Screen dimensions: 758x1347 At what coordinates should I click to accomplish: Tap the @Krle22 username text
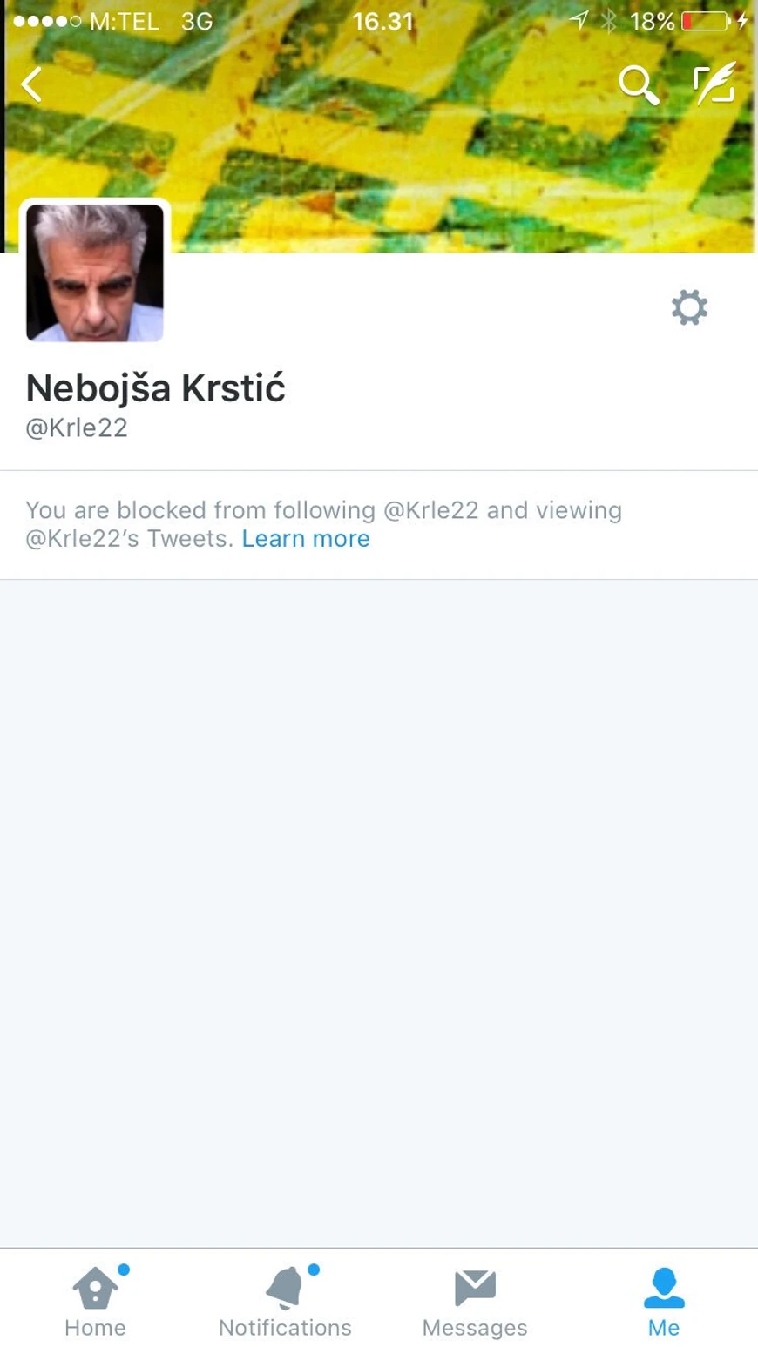pos(77,428)
